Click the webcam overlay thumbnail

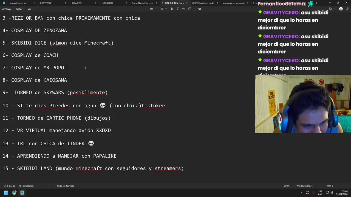coord(303,104)
